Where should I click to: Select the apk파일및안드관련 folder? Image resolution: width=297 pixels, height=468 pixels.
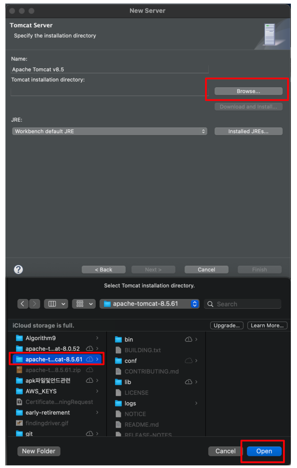coord(58,380)
